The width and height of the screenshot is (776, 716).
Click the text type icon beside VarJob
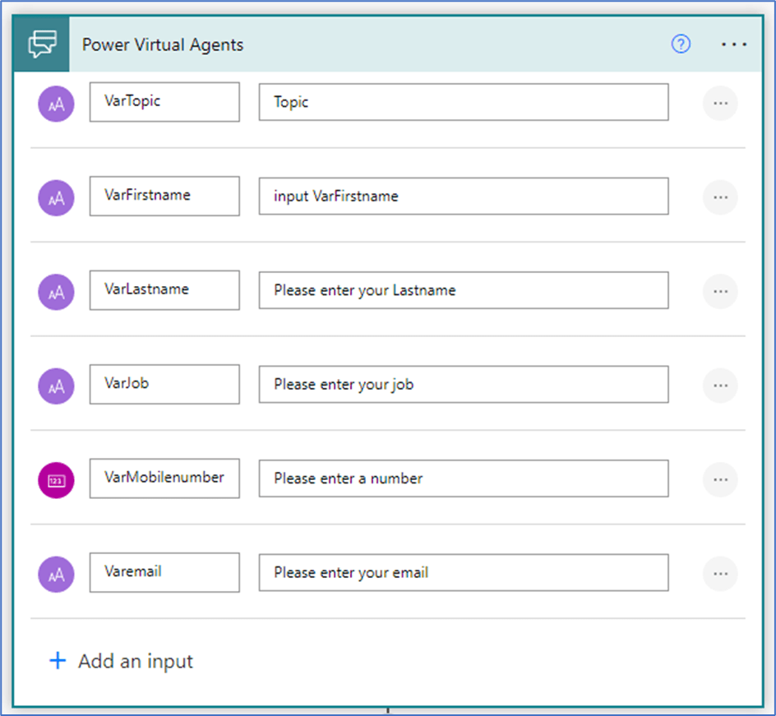[x=57, y=386]
